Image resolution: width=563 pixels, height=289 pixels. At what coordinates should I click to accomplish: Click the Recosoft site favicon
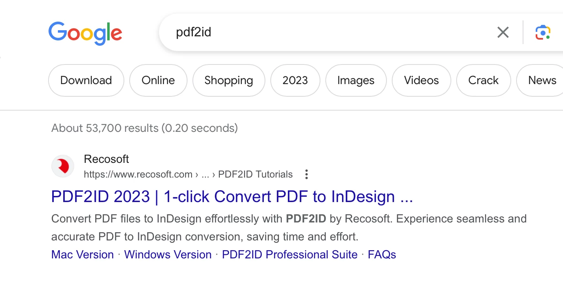point(63,166)
